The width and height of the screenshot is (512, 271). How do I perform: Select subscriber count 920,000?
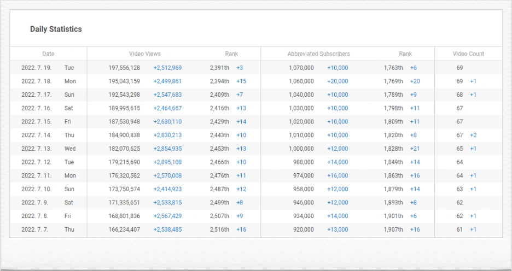pos(304,229)
